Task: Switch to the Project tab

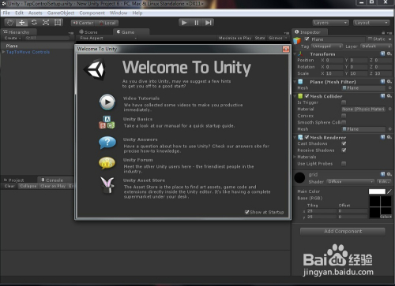Action: [x=14, y=180]
